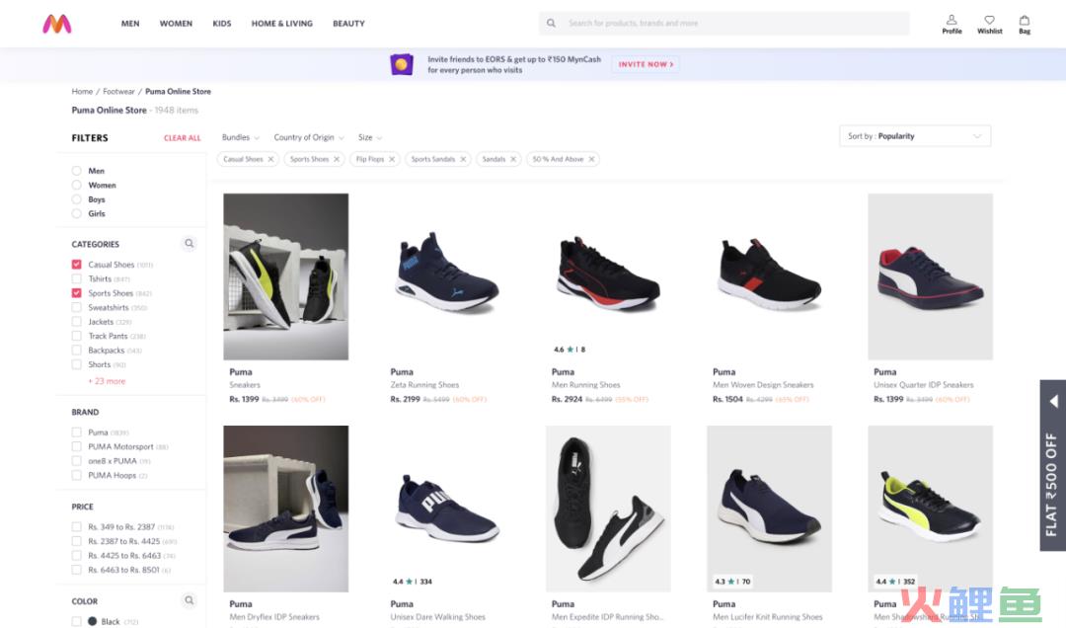Expand the '+ 23 more' categories list

(x=107, y=381)
